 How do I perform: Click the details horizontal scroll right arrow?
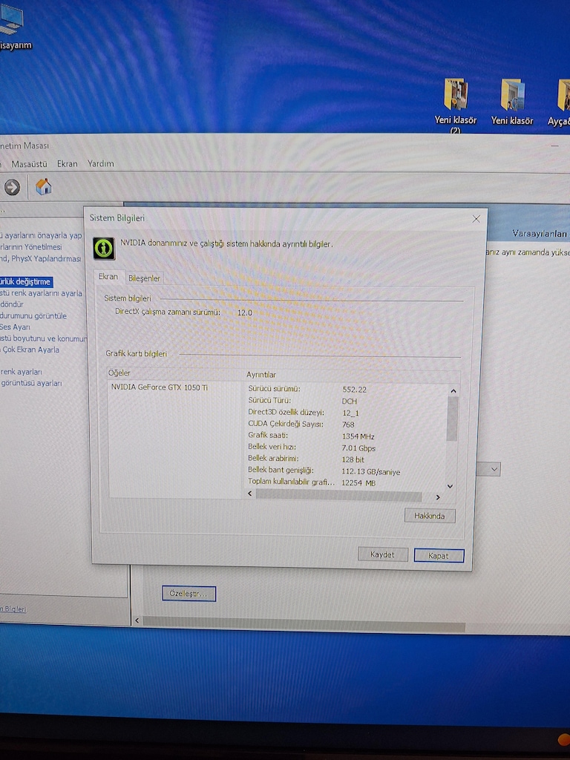tap(438, 497)
